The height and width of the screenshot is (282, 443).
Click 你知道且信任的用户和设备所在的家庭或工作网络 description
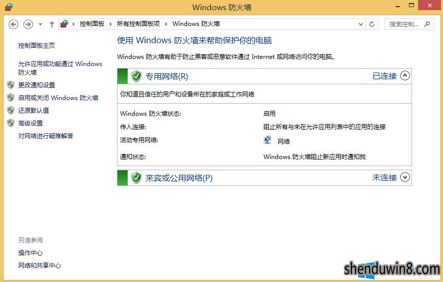coord(187,94)
